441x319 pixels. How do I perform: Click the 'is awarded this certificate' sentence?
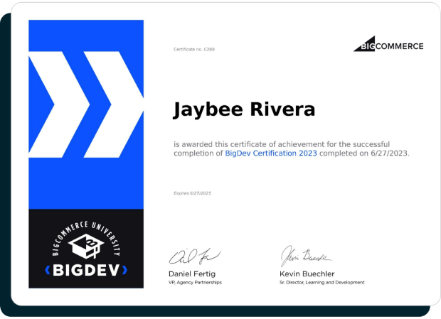pyautogui.click(x=292, y=148)
